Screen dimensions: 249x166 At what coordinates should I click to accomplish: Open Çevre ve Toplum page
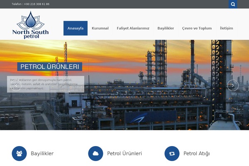point(197,28)
